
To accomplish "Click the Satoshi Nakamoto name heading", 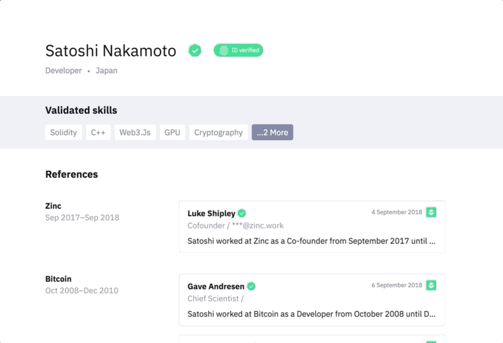I will [x=110, y=50].
